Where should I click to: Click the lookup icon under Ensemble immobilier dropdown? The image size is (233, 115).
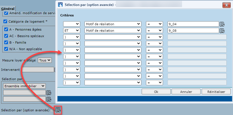pos(49,93)
